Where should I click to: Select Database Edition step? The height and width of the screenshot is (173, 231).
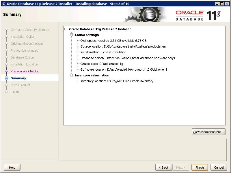click(x=22, y=57)
